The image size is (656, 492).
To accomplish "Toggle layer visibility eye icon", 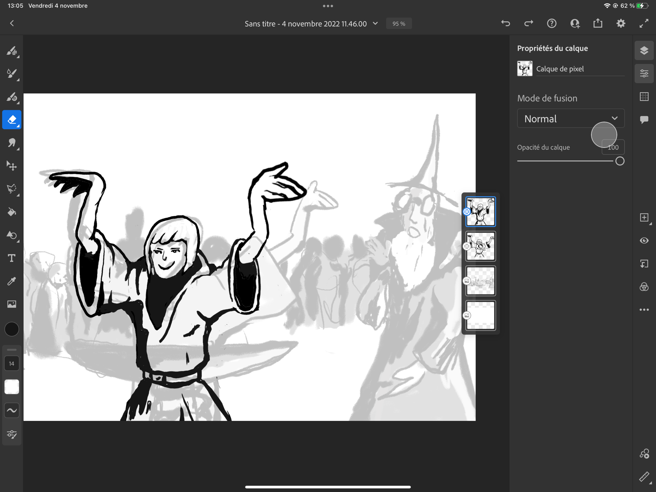I will (644, 240).
